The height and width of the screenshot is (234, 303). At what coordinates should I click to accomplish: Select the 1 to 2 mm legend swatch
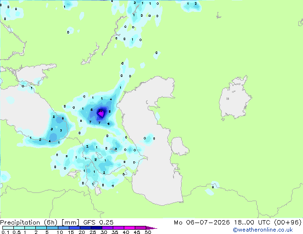[30, 228]
